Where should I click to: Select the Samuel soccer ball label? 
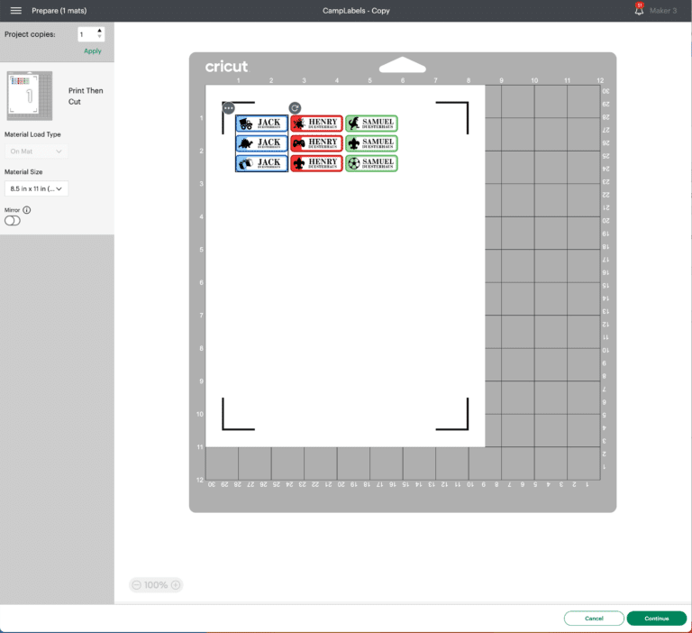371,163
